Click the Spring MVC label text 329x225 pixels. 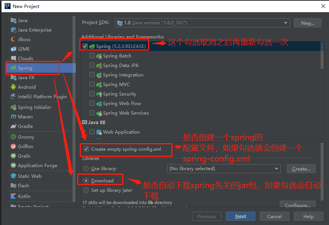click(116, 85)
